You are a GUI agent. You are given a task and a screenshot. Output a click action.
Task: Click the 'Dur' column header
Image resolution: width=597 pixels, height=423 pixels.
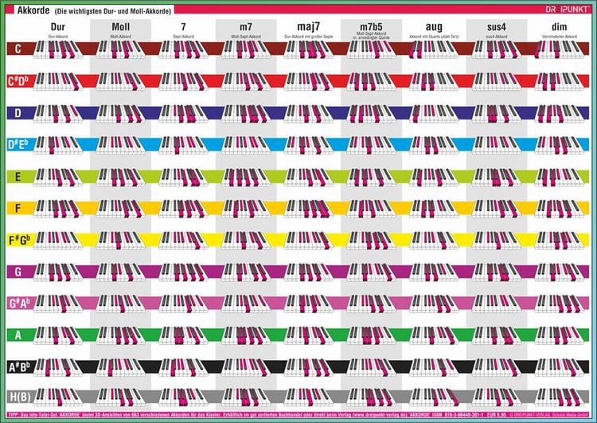click(58, 26)
